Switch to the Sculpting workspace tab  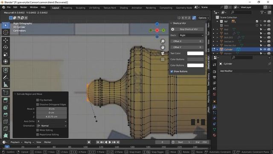pyautogui.click(x=81, y=8)
